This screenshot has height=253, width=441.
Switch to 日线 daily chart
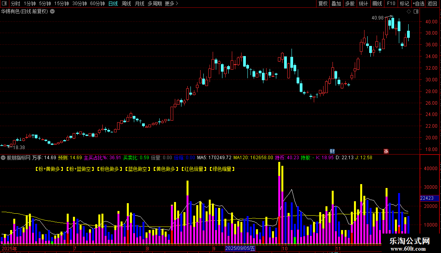coord(113,4)
